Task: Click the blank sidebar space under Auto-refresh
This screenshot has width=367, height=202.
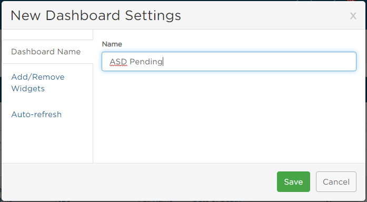Action: tap(47, 142)
